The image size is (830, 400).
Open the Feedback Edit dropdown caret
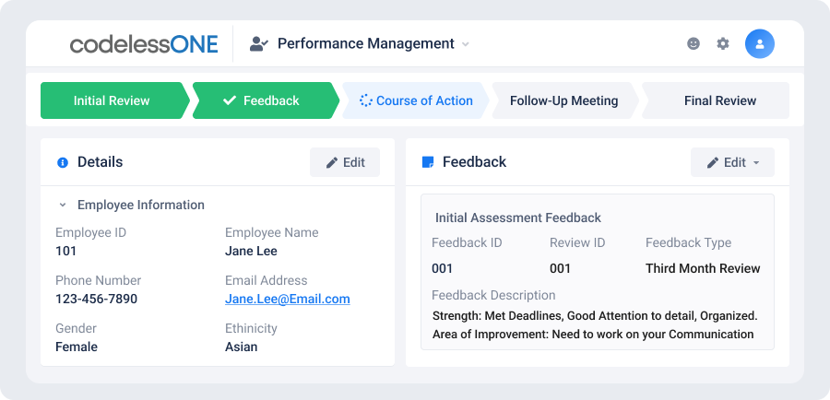pyautogui.click(x=756, y=162)
